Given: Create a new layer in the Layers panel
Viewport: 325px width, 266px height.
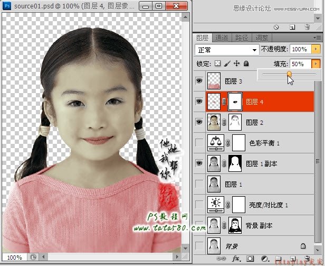Looking at the screenshot, I should click(x=293, y=259).
